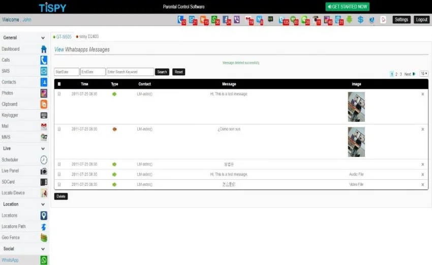Open SMS in the sidebar menu
Viewport: 432px width, 265px height.
[24, 71]
